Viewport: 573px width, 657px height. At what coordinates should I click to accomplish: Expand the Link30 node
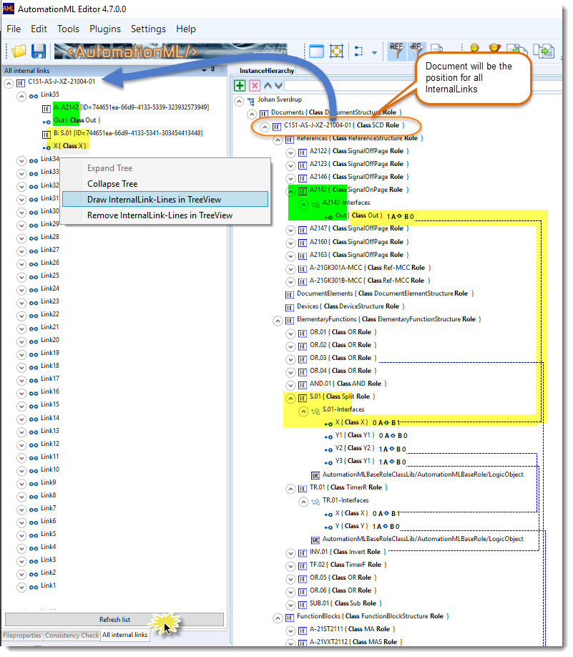[x=21, y=213]
